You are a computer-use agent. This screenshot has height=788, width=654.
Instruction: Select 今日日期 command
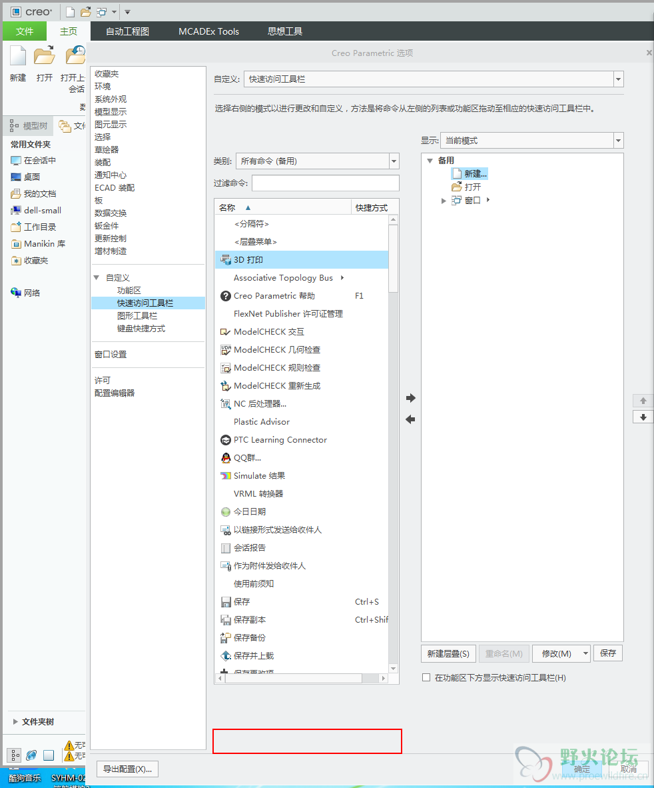[x=301, y=511]
